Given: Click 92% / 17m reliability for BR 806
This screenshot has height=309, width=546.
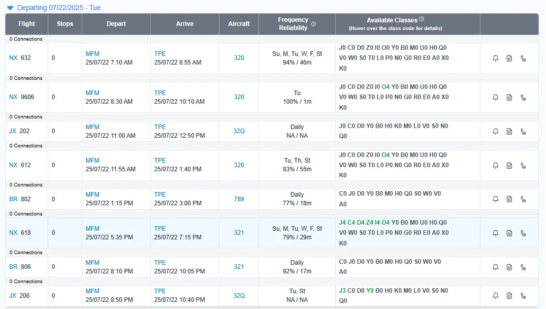Looking at the screenshot, I should point(297,271).
